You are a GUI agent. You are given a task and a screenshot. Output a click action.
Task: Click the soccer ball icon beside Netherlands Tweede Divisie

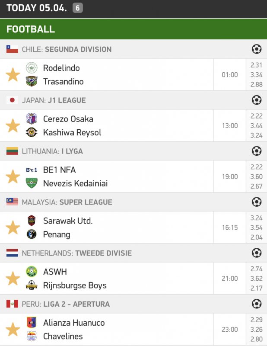point(257,253)
